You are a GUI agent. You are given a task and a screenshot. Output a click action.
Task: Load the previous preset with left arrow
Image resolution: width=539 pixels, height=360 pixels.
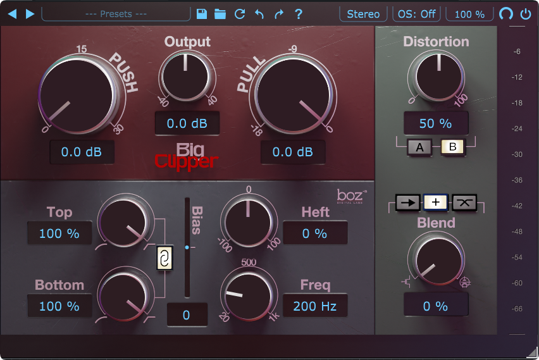pyautogui.click(x=13, y=14)
